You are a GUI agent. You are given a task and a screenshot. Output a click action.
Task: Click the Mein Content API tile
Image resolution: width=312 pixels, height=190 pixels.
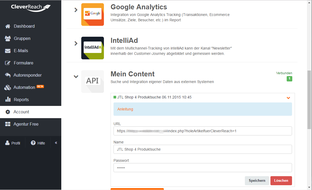tap(92, 81)
